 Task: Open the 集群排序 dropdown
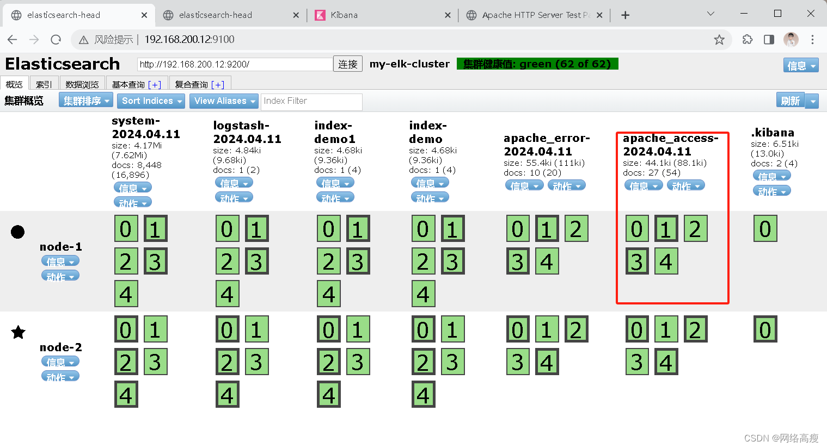click(86, 101)
